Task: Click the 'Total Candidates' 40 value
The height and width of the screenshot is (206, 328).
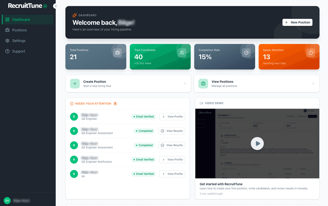Action: [138, 57]
